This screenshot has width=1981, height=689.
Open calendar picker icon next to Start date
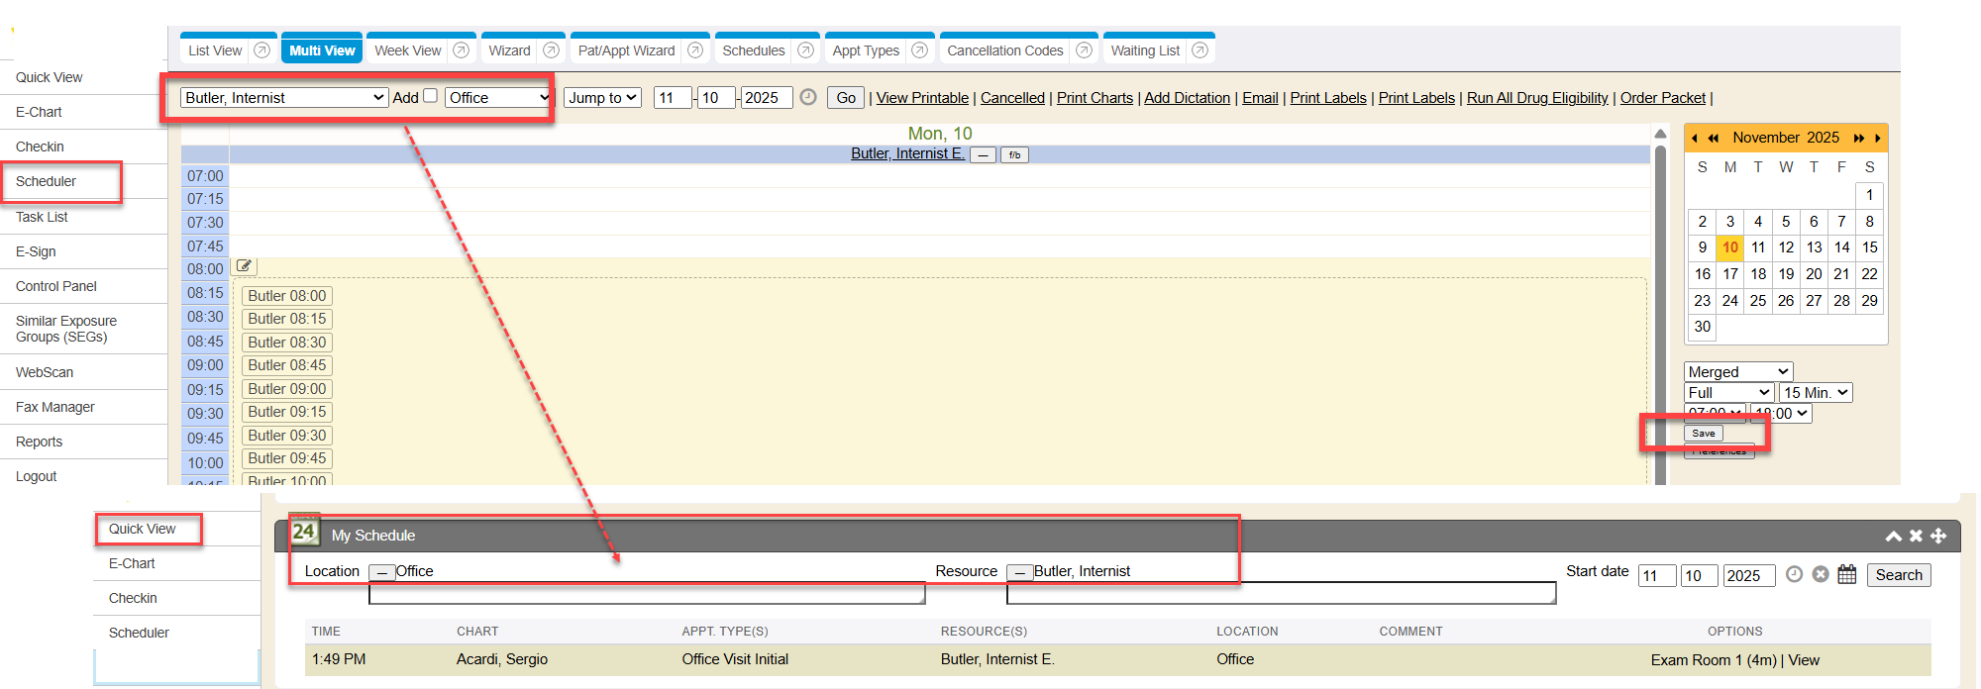tap(1846, 574)
